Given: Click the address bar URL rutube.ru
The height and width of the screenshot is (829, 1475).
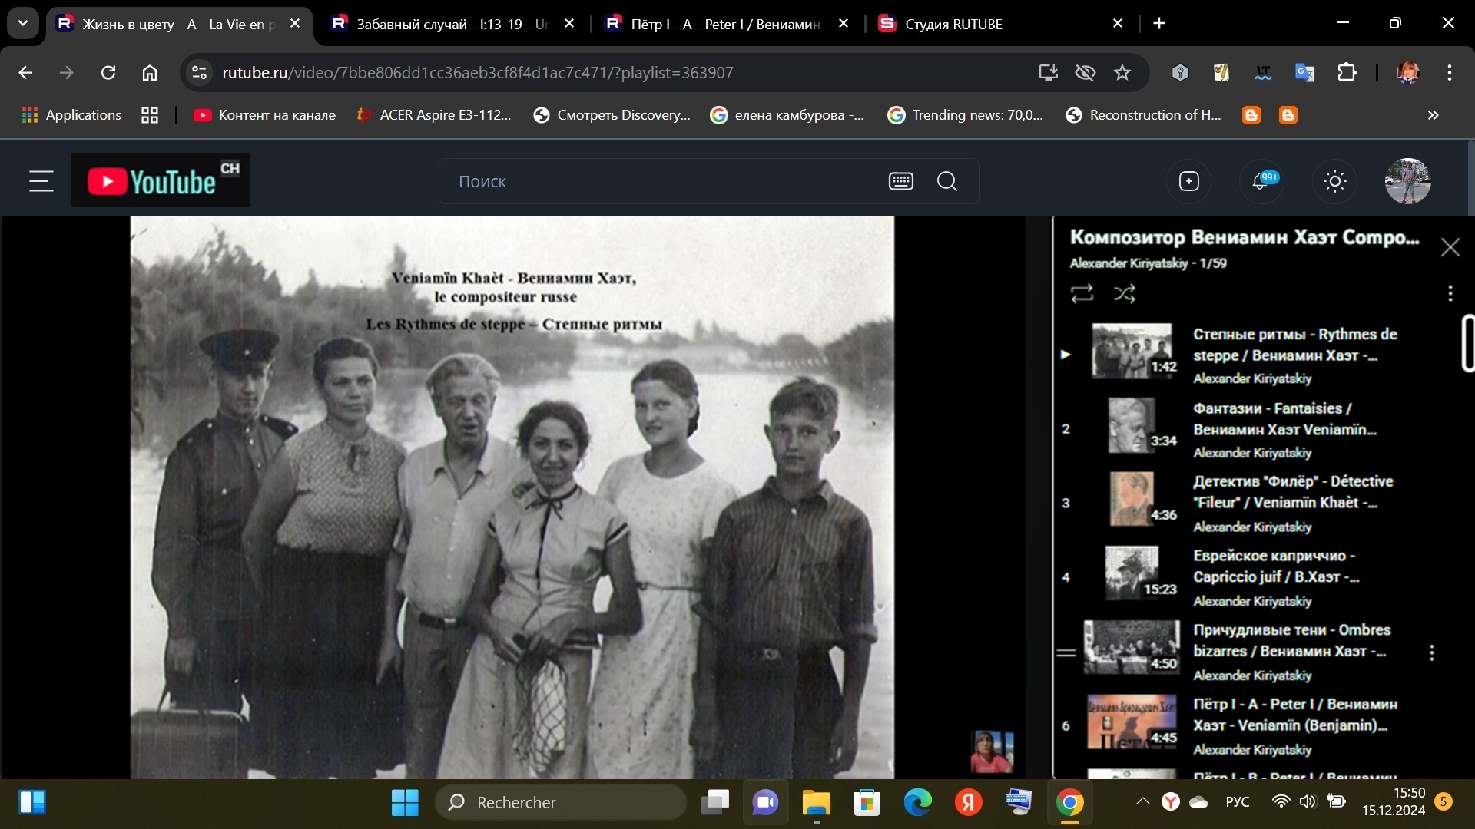Looking at the screenshot, I should (x=477, y=72).
